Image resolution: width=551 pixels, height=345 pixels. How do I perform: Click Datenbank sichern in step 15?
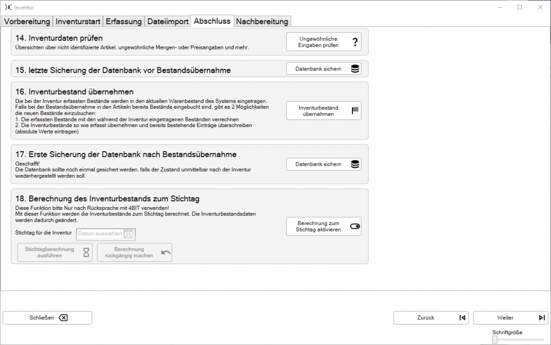coord(323,69)
